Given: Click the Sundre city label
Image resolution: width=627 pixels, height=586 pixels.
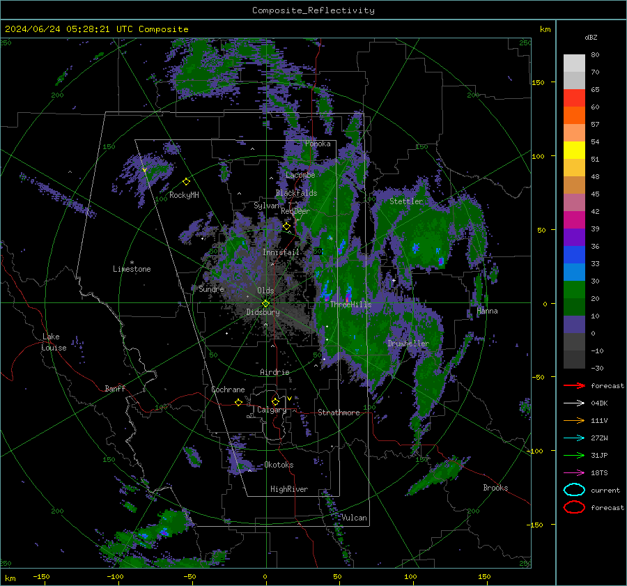Looking at the screenshot, I should pyautogui.click(x=211, y=288).
